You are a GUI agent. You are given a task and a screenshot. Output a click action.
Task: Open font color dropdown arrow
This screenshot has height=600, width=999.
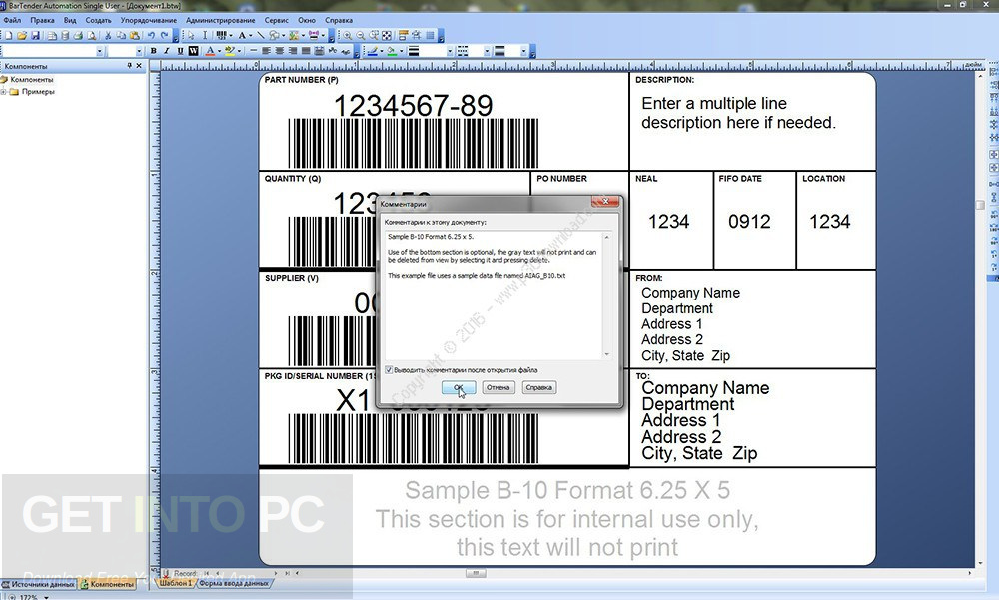(x=219, y=50)
